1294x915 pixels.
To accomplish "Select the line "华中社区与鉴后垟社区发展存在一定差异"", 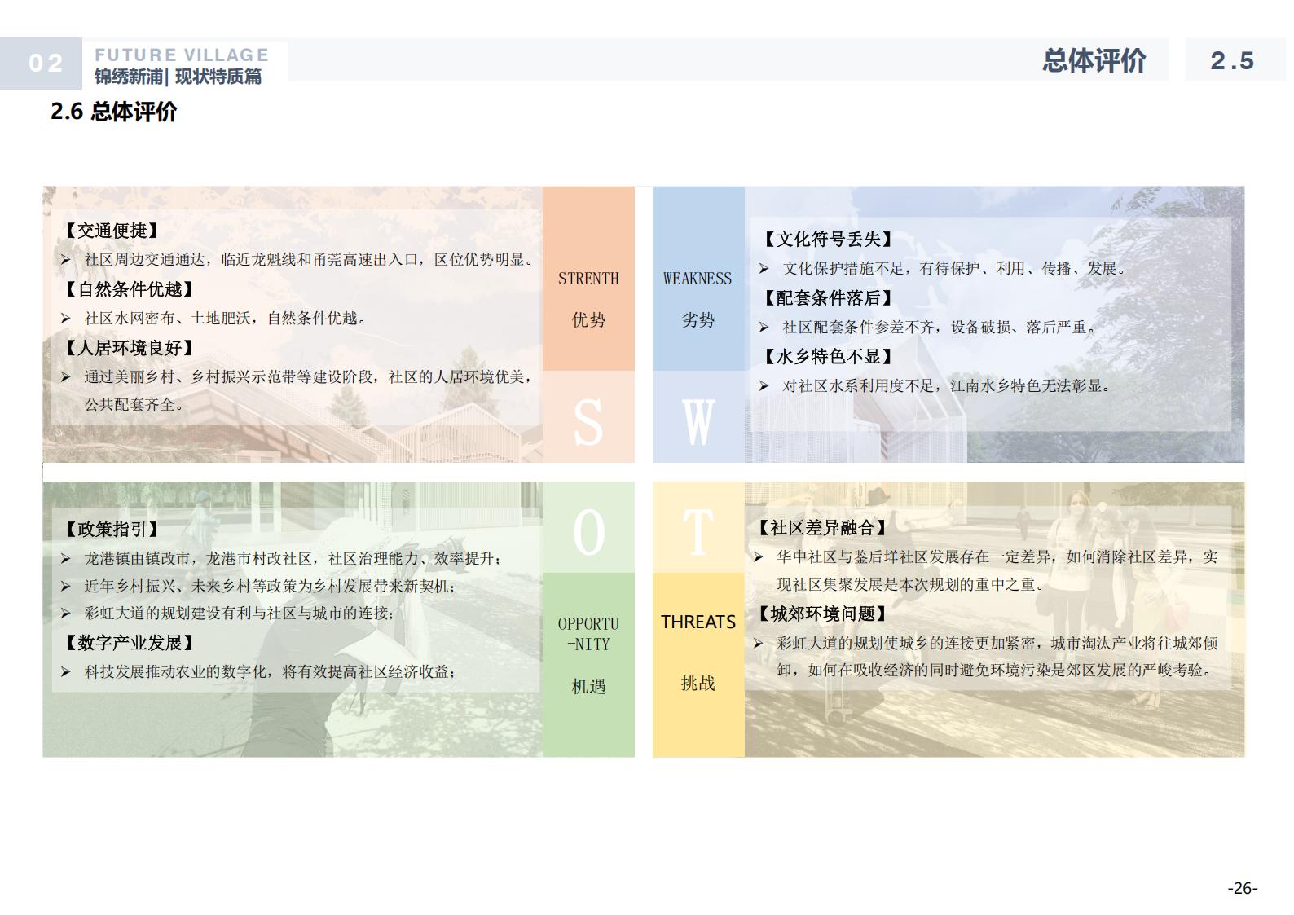I will pos(997,557).
